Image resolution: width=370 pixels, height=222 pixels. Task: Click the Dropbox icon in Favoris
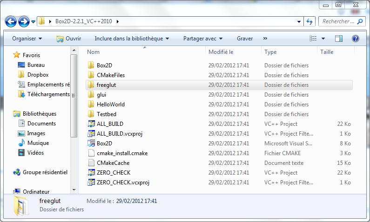(21, 75)
